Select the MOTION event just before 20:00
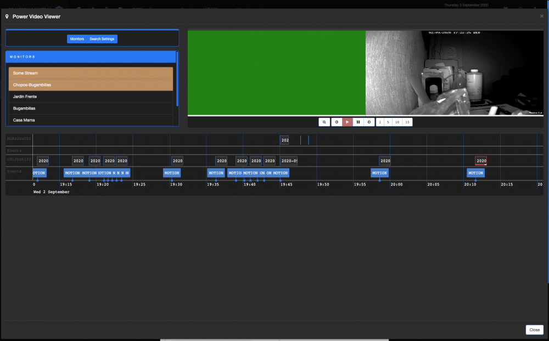This screenshot has height=341, width=549. pos(379,173)
